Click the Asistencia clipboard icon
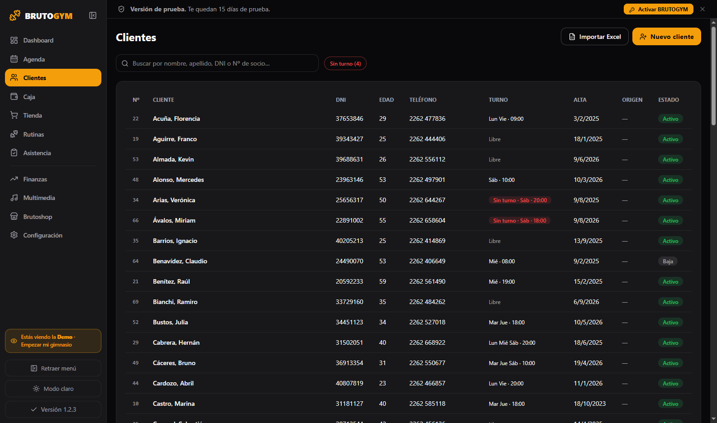Image resolution: width=717 pixels, height=423 pixels. 14,153
